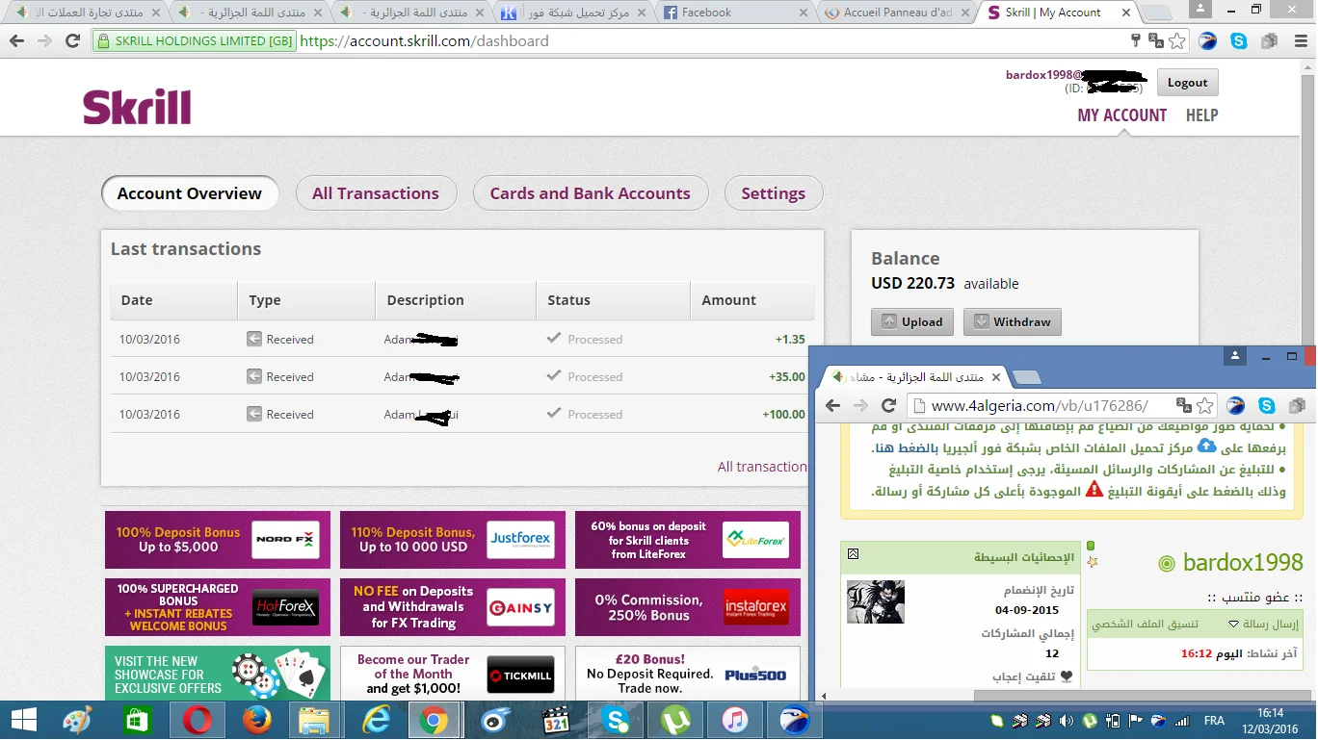This screenshot has height=740, width=1318.
Task: Click the 4algeria address bar URL
Action: click(x=1040, y=406)
